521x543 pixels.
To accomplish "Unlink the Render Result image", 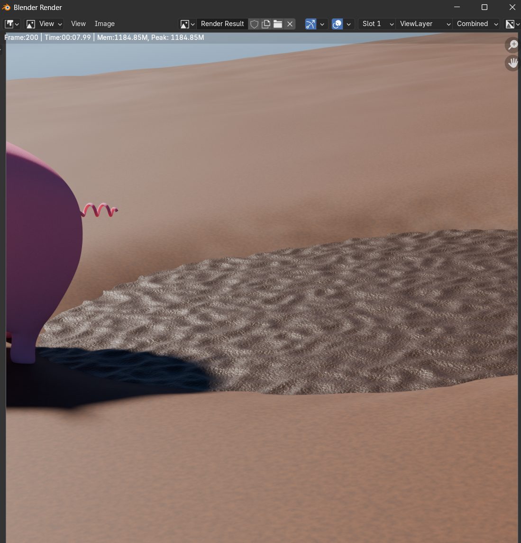I will click(x=290, y=24).
